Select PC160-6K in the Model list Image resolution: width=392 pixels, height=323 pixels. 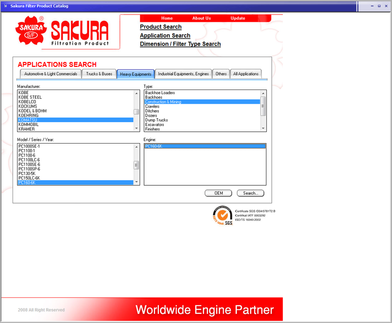[x=76, y=183]
